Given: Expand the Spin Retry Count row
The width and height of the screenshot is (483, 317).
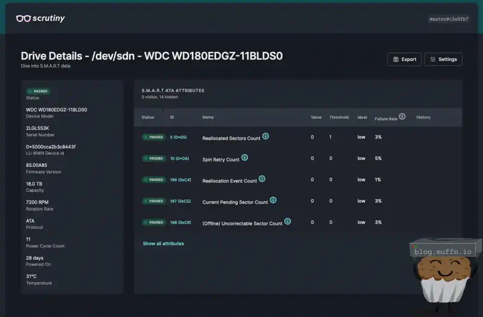Looking at the screenshot, I should (x=221, y=159).
